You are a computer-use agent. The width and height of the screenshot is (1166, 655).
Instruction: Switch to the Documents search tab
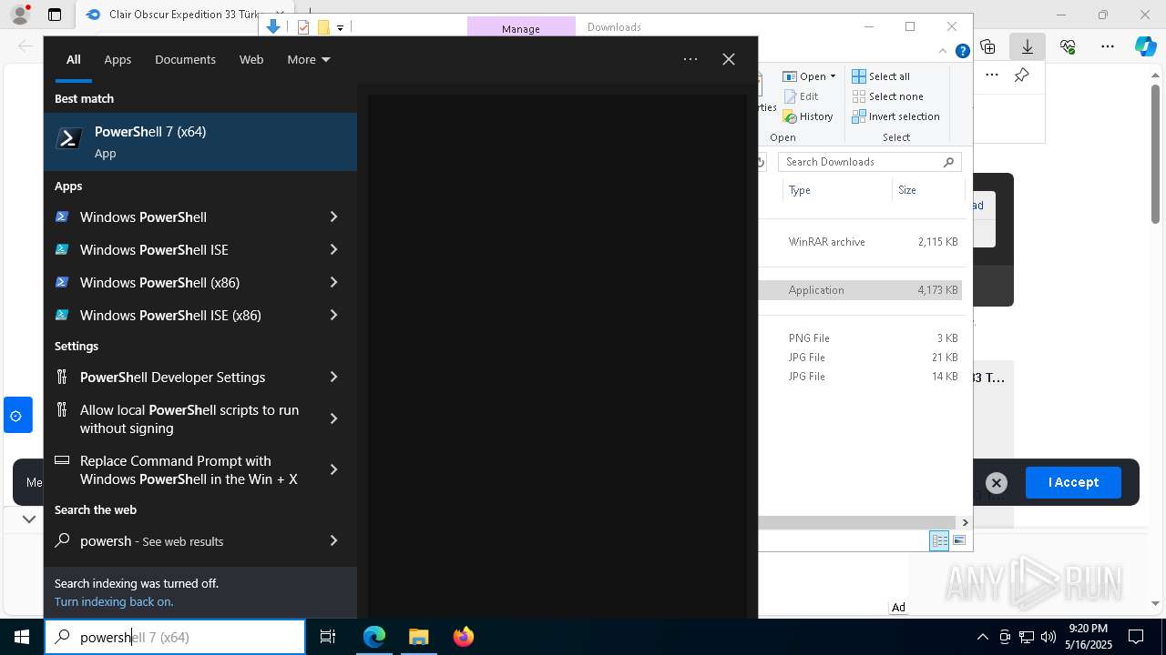click(185, 59)
